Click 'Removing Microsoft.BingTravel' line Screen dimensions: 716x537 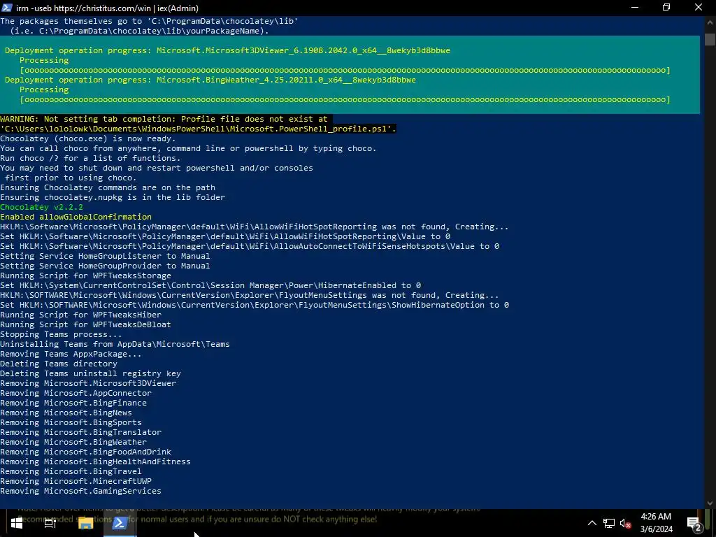coord(71,471)
